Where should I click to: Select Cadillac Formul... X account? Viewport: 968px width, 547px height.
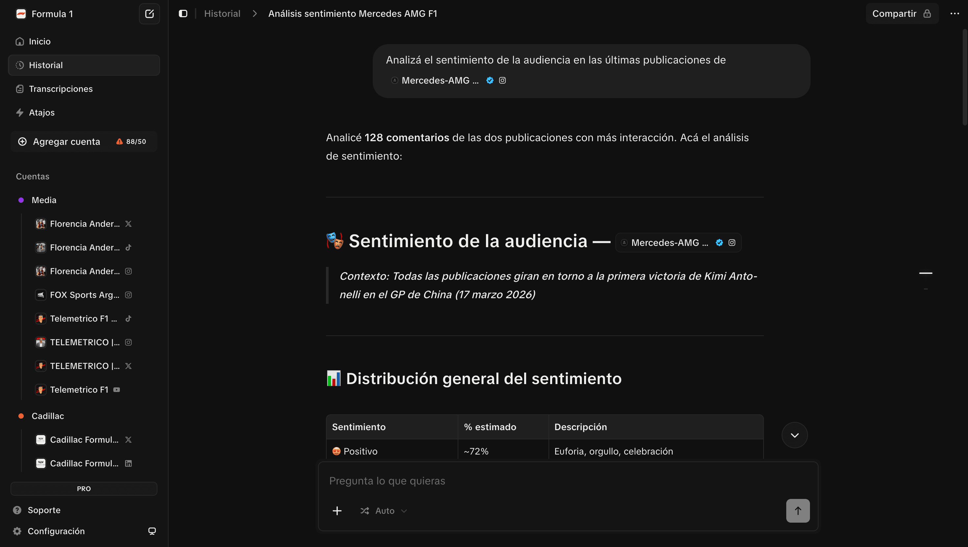click(83, 440)
